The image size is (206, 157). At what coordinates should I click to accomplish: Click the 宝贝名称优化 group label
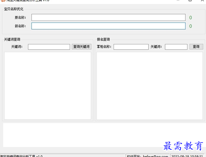pyautogui.click(x=14, y=9)
